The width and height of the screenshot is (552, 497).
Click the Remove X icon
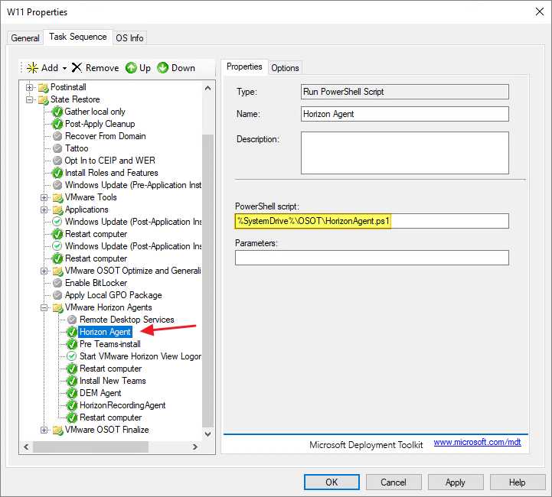pos(77,68)
